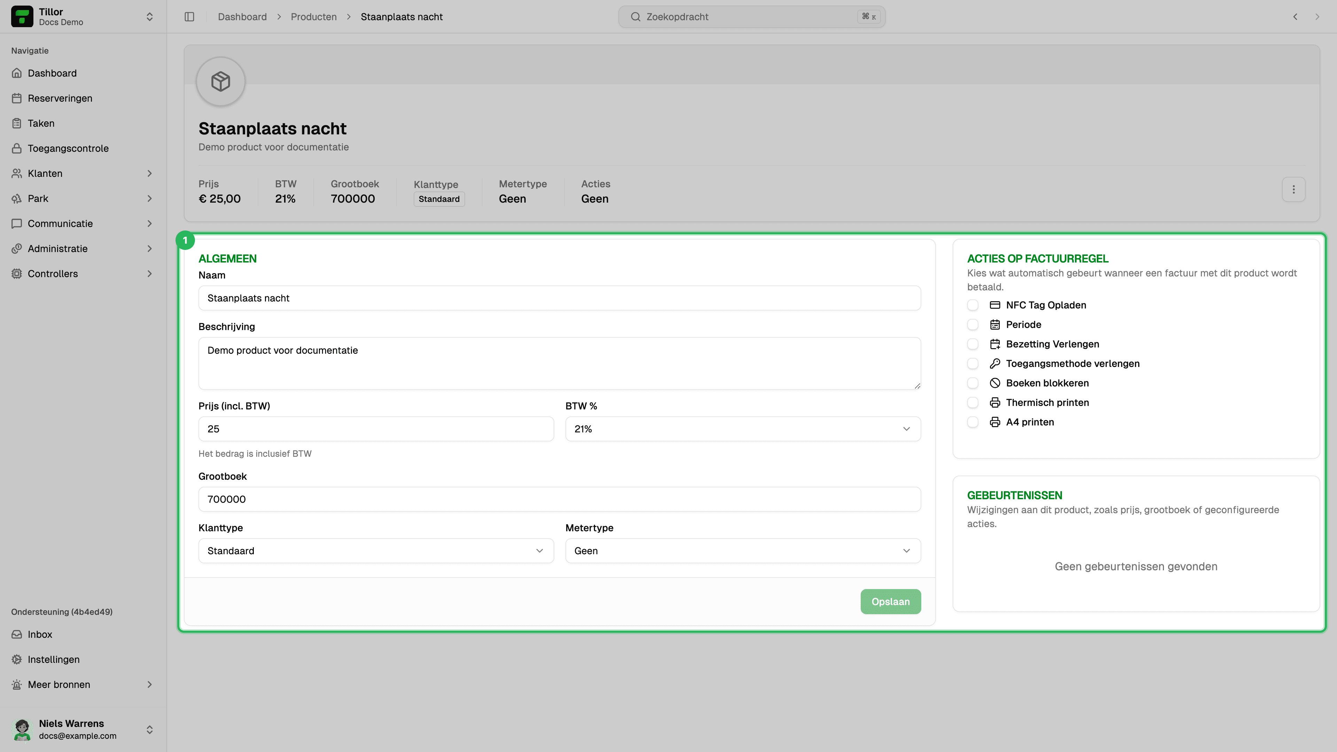Click the Instellingen gear icon
This screenshot has width=1337, height=752.
click(x=17, y=659)
